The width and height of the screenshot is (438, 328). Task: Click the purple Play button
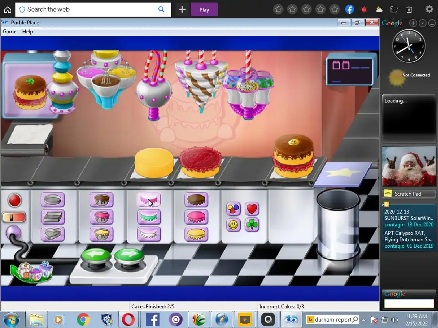click(x=204, y=9)
